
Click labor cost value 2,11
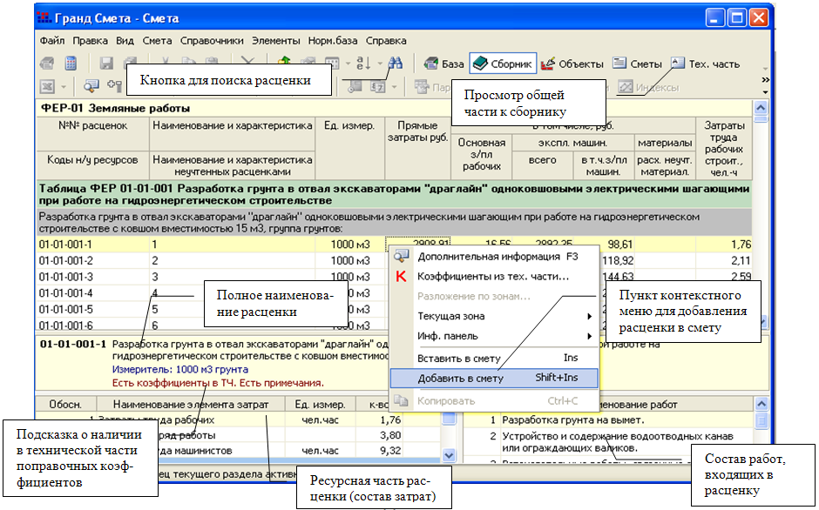(741, 260)
